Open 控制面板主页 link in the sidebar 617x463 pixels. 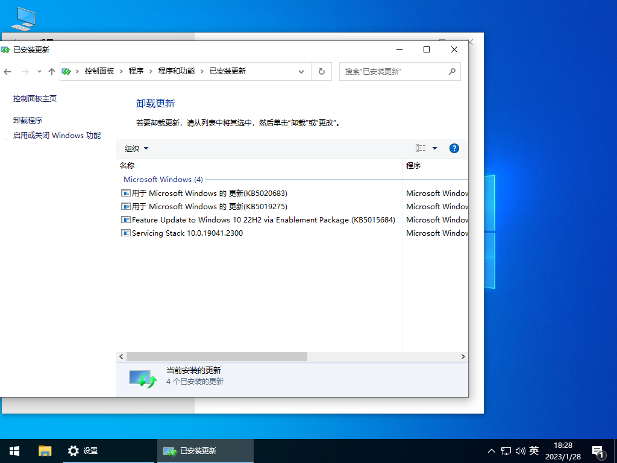point(34,98)
